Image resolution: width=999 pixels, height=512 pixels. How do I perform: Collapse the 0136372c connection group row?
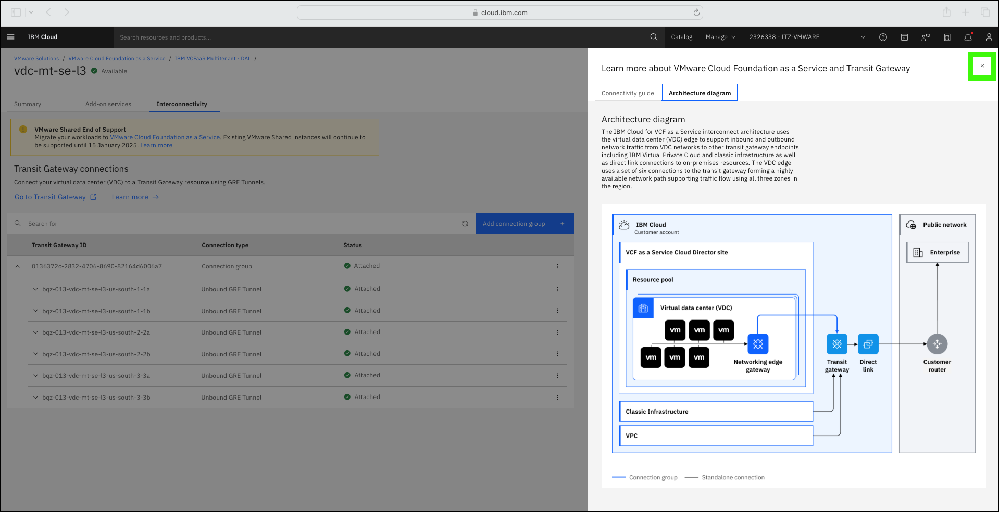point(18,266)
